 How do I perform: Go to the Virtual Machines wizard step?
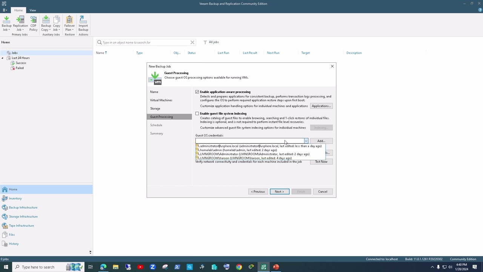click(x=161, y=100)
